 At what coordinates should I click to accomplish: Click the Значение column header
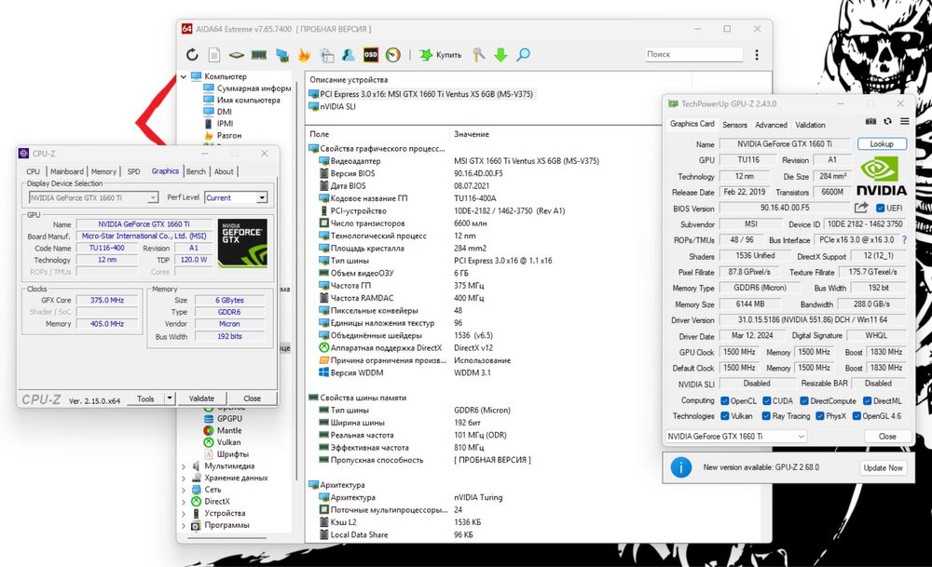pos(472,134)
